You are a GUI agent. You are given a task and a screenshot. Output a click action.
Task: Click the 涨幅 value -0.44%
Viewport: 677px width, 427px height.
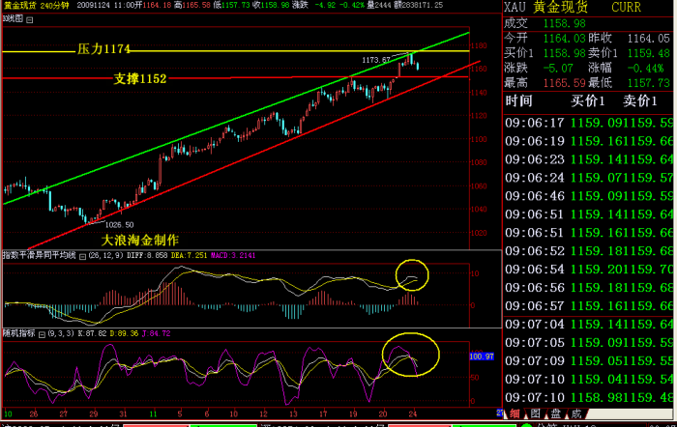click(x=645, y=69)
